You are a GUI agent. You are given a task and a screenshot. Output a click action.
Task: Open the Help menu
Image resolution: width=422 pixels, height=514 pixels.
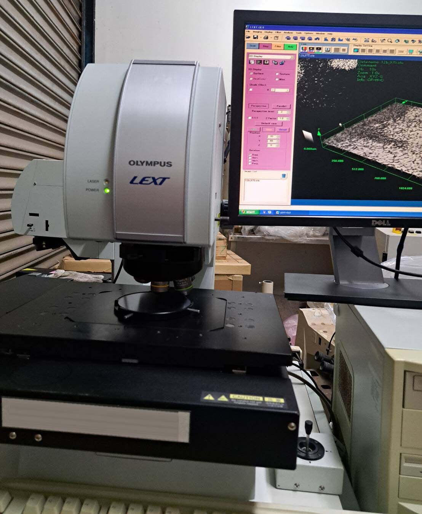pyautogui.click(x=330, y=34)
